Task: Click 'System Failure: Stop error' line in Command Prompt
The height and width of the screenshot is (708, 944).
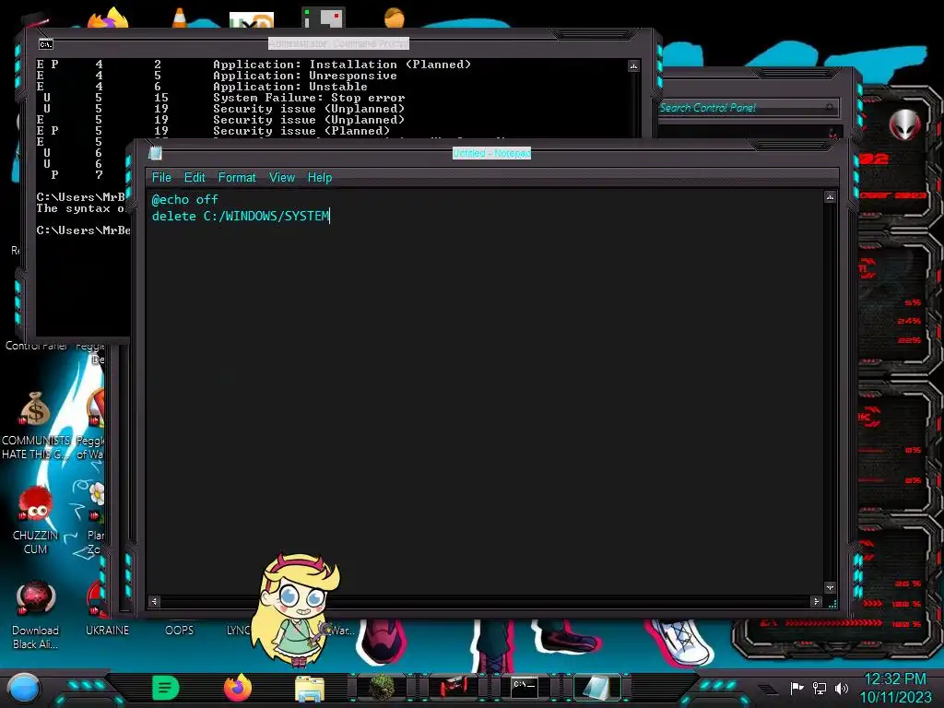Action: 309,98
